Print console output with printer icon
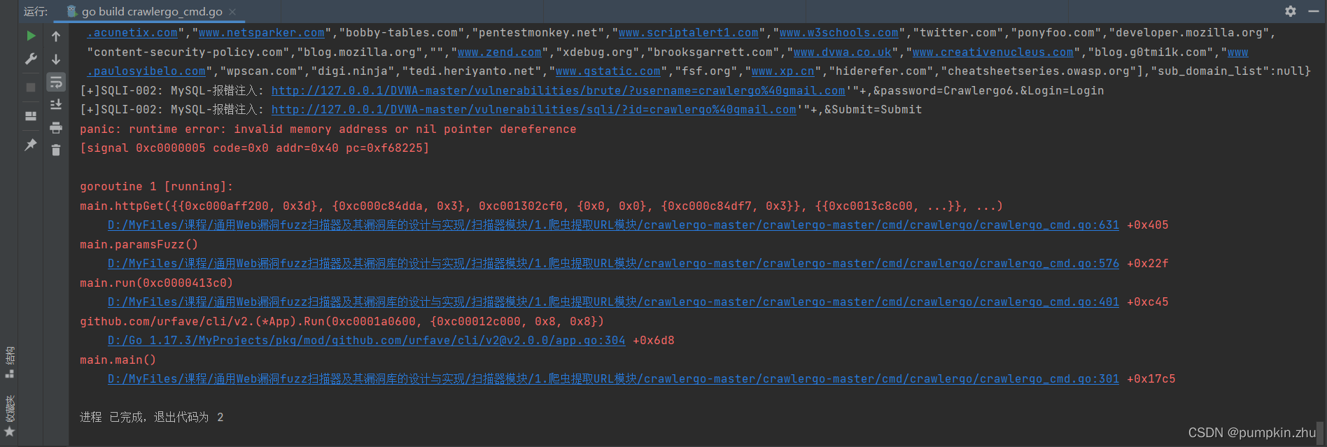The width and height of the screenshot is (1327, 447). click(x=56, y=127)
